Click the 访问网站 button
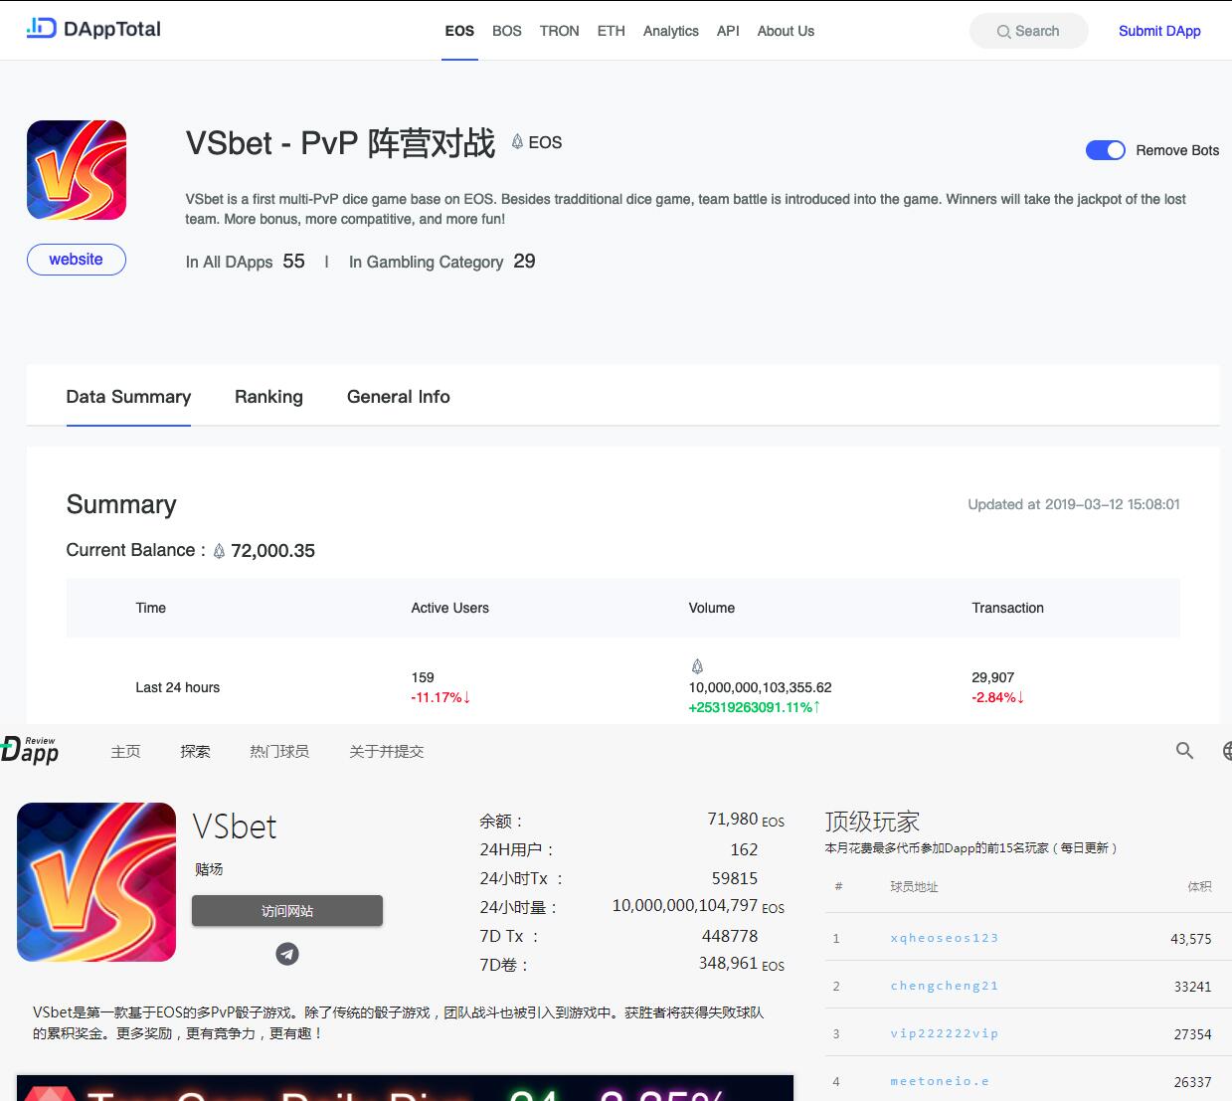Viewport: 1232px width, 1101px height. point(287,911)
